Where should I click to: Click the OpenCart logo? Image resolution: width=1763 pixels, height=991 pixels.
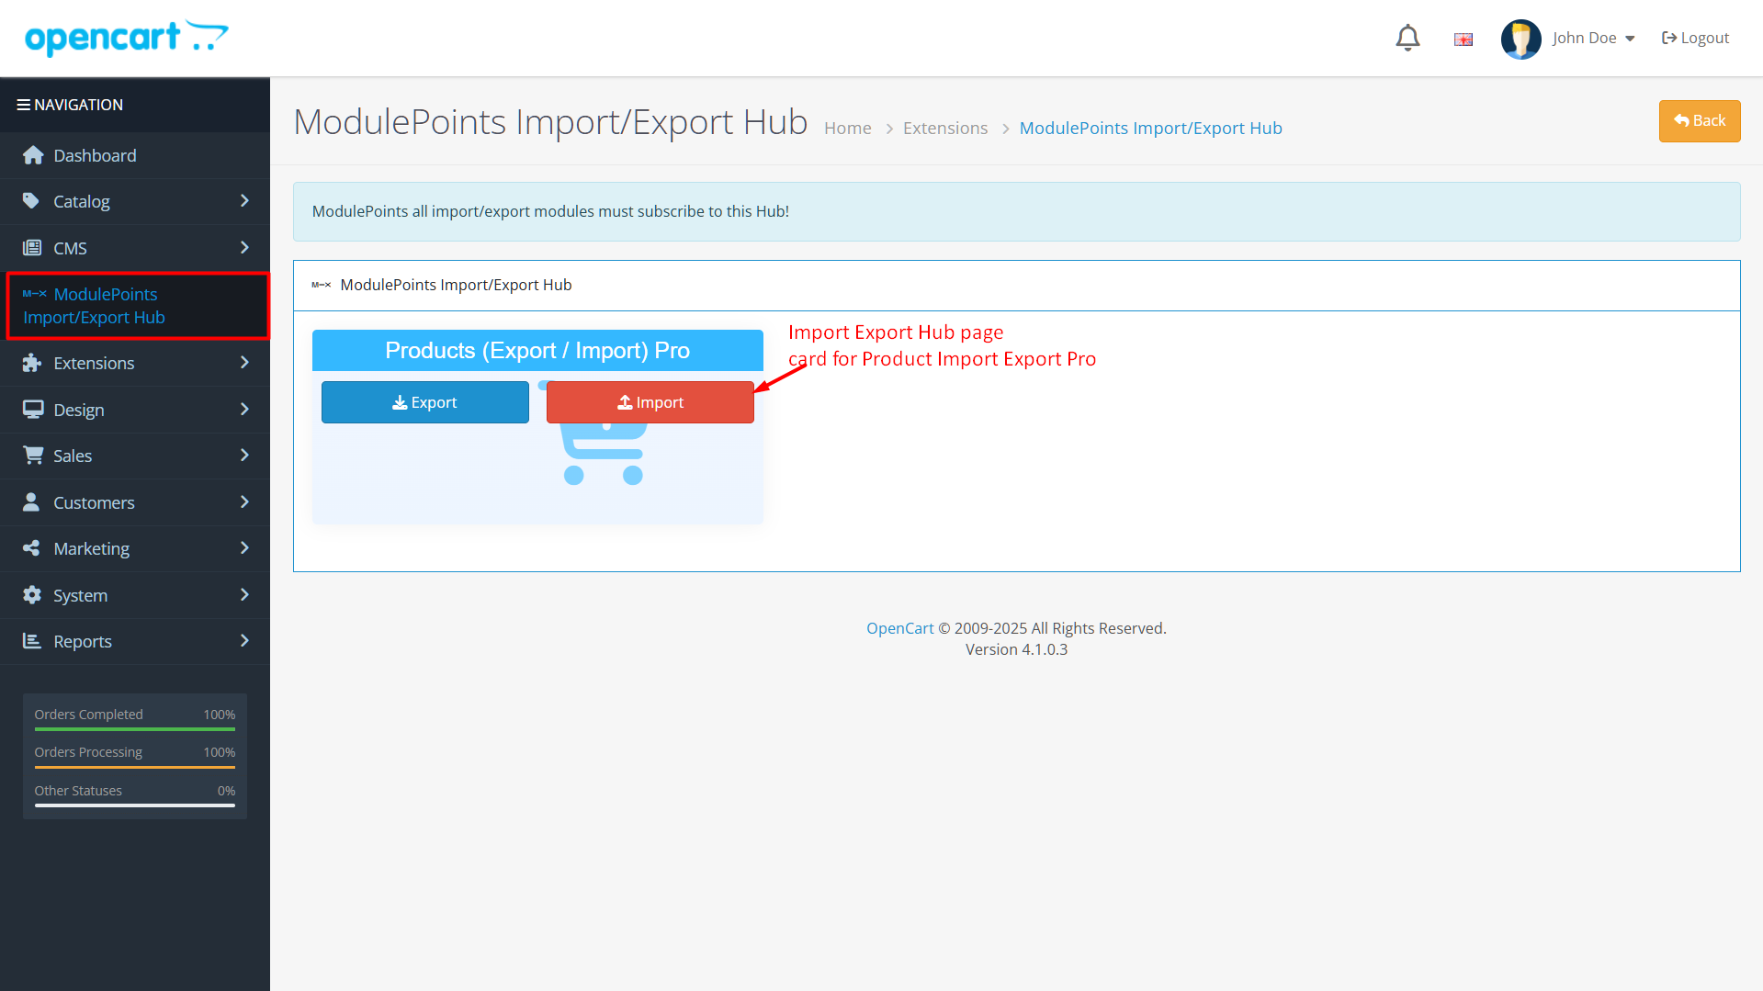point(127,38)
